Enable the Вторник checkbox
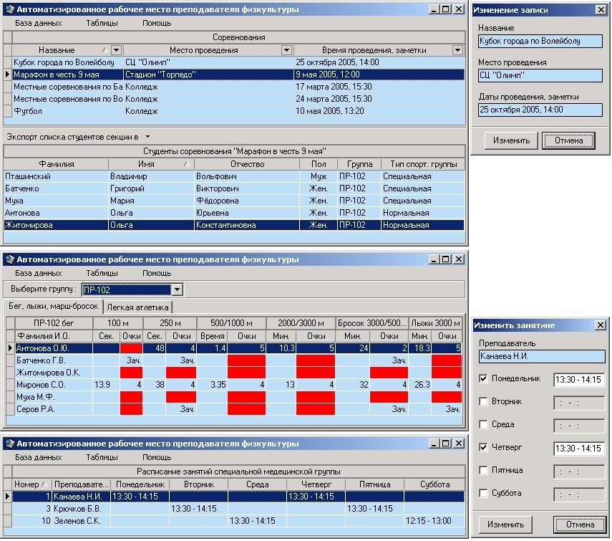The width and height of the screenshot is (612, 541). pos(484,401)
